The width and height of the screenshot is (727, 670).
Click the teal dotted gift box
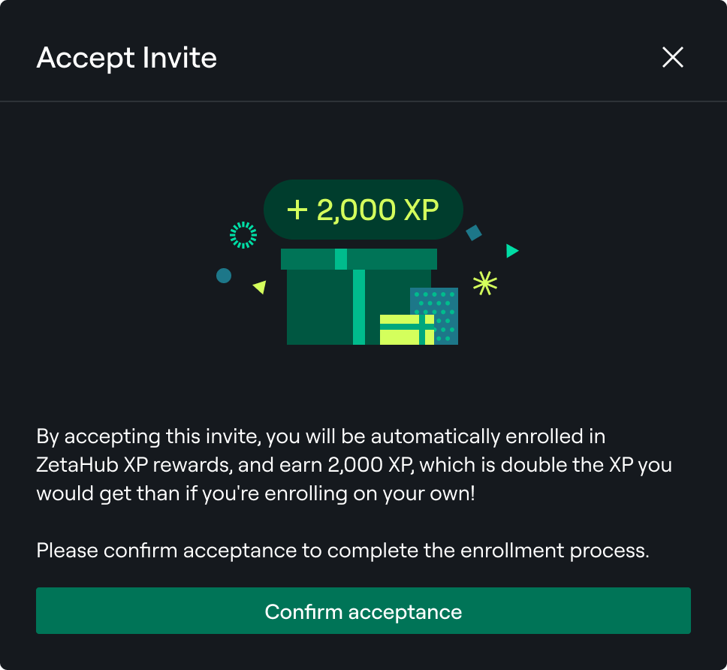(443, 304)
